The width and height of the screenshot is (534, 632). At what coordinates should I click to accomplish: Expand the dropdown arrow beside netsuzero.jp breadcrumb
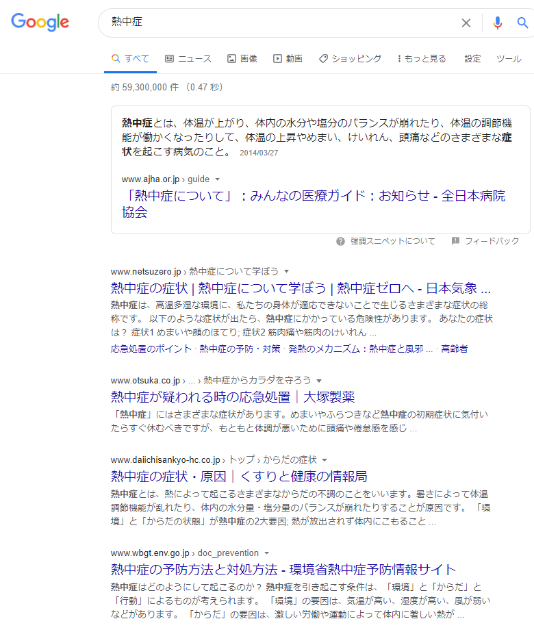[x=287, y=272]
